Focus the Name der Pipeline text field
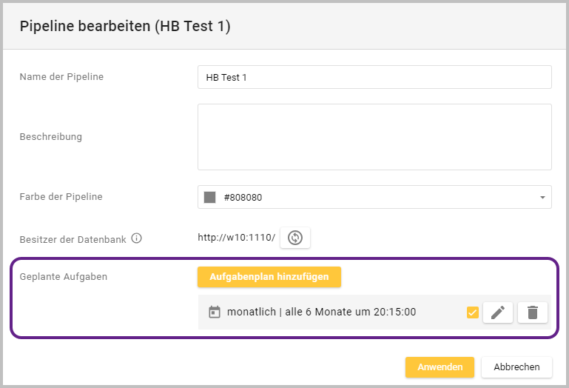The width and height of the screenshot is (569, 388). [x=374, y=77]
